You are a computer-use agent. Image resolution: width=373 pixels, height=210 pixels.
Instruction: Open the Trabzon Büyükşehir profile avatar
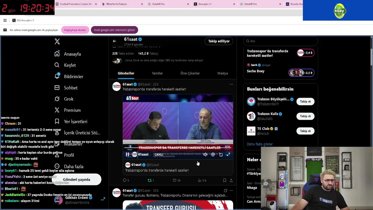251,101
